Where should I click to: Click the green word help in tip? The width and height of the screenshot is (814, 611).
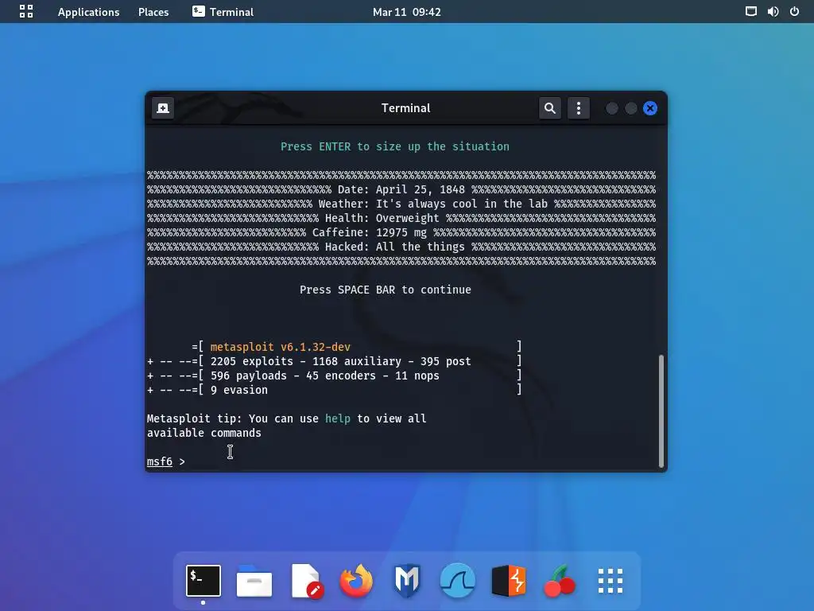tap(337, 418)
